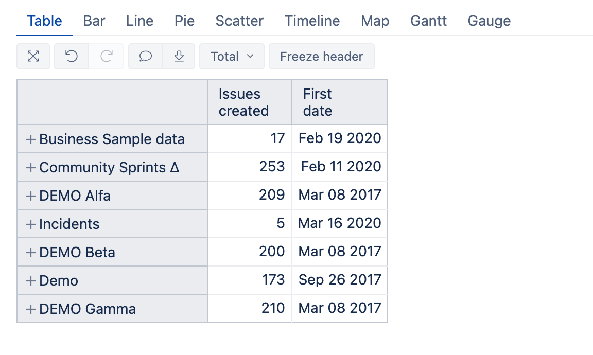This screenshot has height=355, width=593.
Task: Expand the Business Sample data row
Action: tap(31, 139)
